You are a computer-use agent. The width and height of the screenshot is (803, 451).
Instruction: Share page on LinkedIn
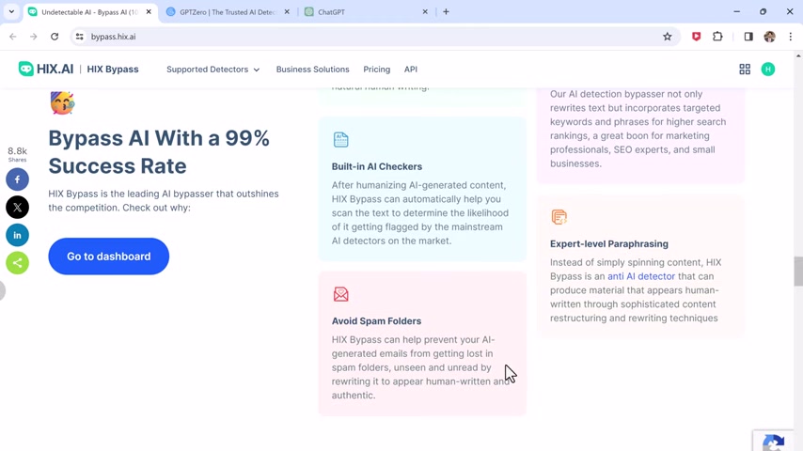coord(18,235)
